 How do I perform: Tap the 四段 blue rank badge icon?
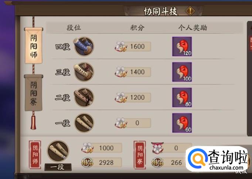pyautogui.click(x=84, y=46)
